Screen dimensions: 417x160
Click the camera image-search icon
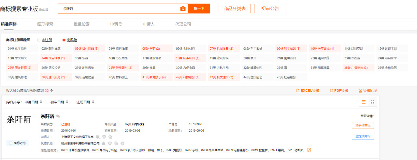tap(183, 9)
